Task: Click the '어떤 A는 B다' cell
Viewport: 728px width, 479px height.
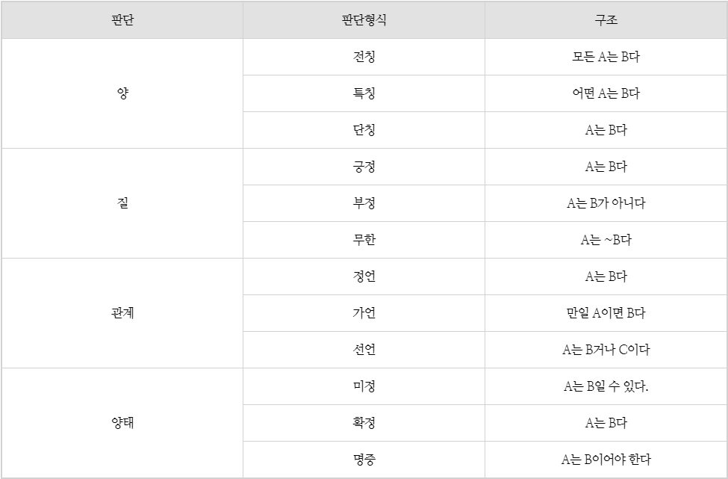Action: point(606,93)
